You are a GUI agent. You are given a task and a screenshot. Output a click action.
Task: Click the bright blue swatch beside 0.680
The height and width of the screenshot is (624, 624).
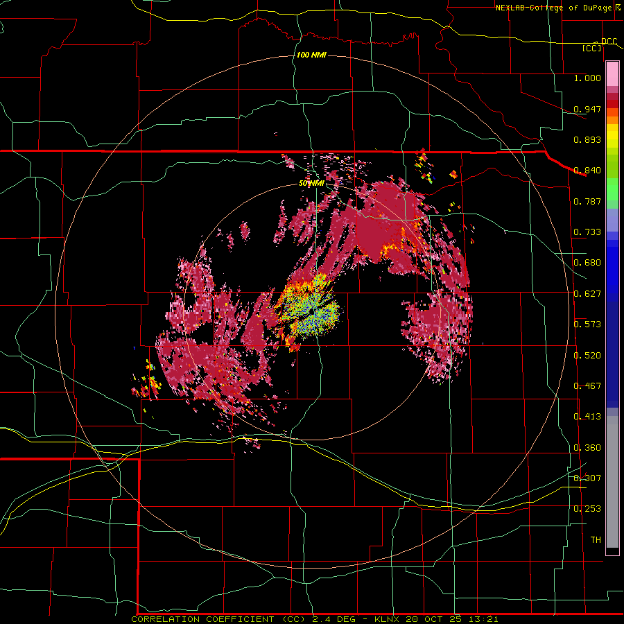coord(612,267)
